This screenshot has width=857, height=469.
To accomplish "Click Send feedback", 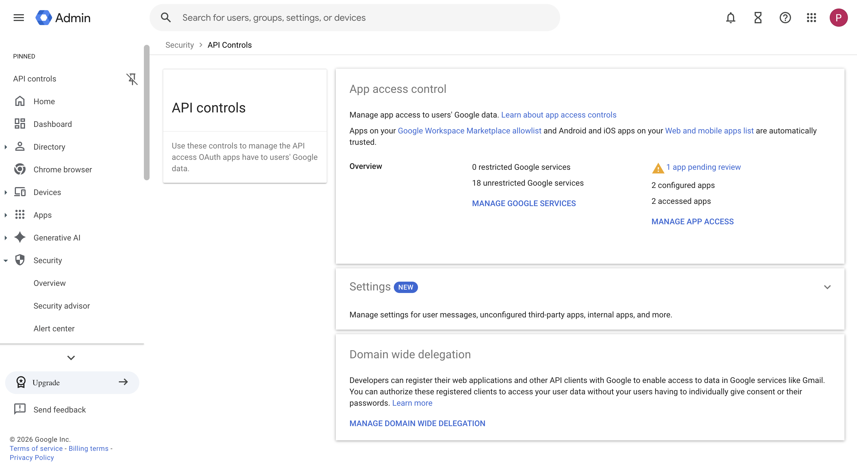I will click(59, 410).
